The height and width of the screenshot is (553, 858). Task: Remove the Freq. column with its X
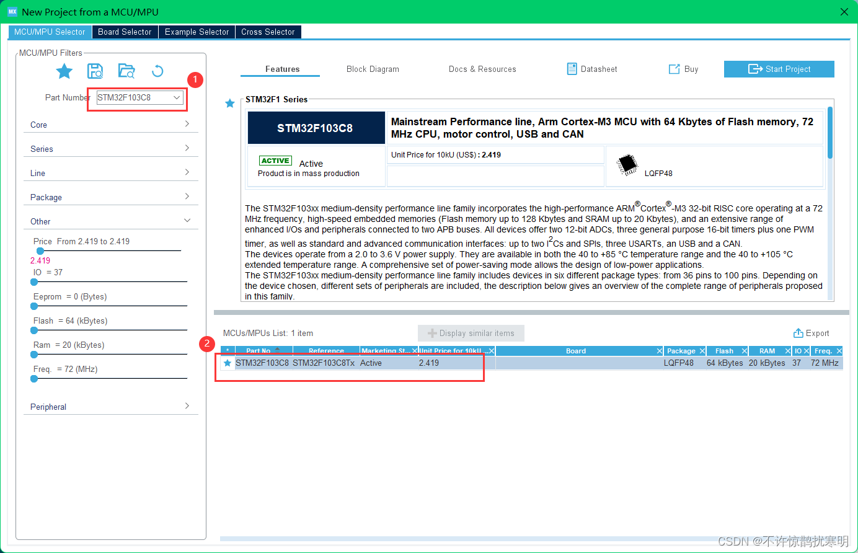click(x=839, y=351)
